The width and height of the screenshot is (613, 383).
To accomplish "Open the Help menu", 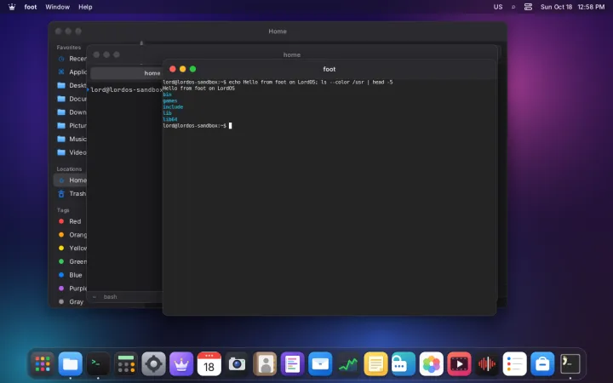I will [x=85, y=7].
